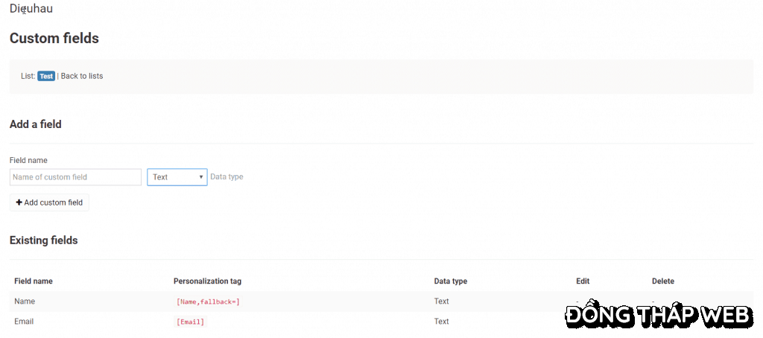Click the Custom fields page heading

[54, 38]
